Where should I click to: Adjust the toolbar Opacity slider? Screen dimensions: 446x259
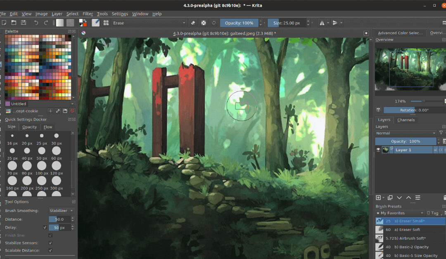click(239, 23)
